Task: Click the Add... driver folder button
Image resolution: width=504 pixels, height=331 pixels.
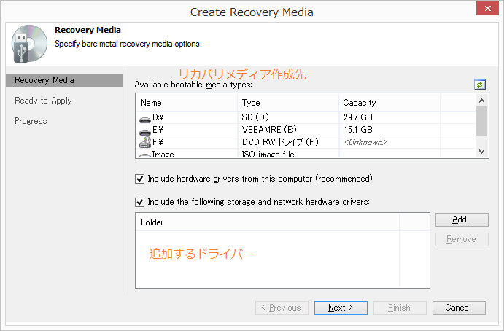Action: pyautogui.click(x=462, y=219)
